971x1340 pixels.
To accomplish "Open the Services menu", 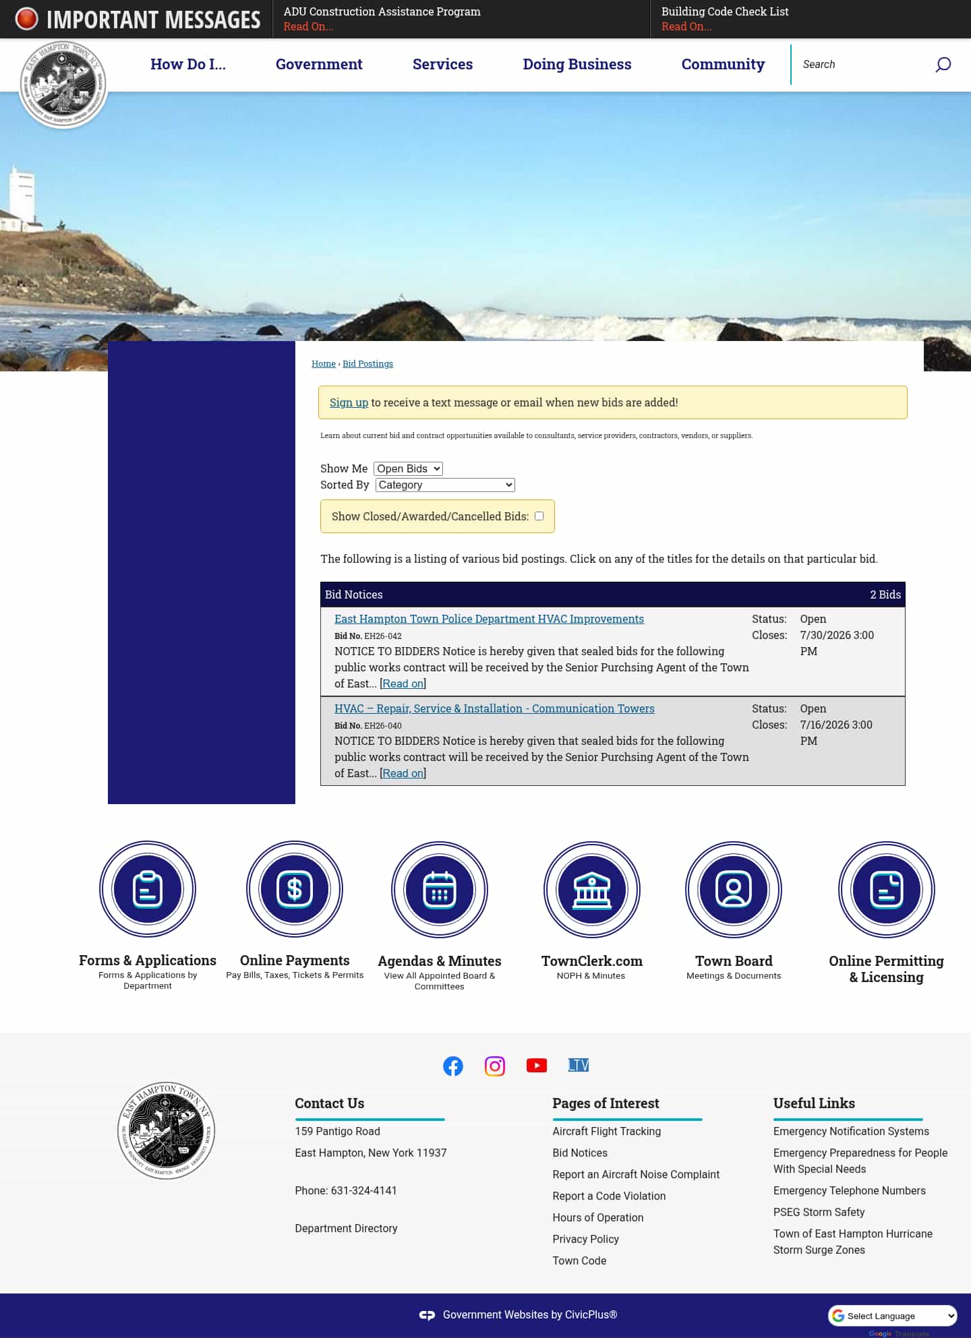I will pos(442,65).
